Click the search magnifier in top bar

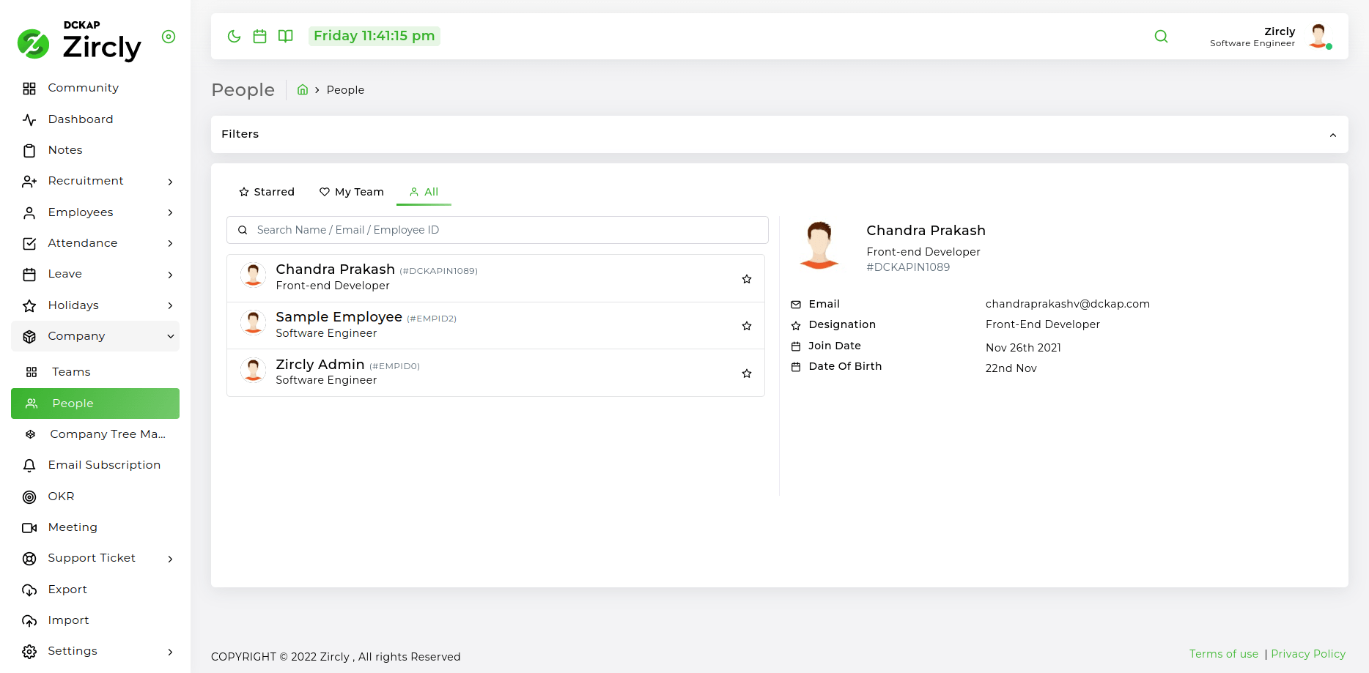[x=1161, y=37]
